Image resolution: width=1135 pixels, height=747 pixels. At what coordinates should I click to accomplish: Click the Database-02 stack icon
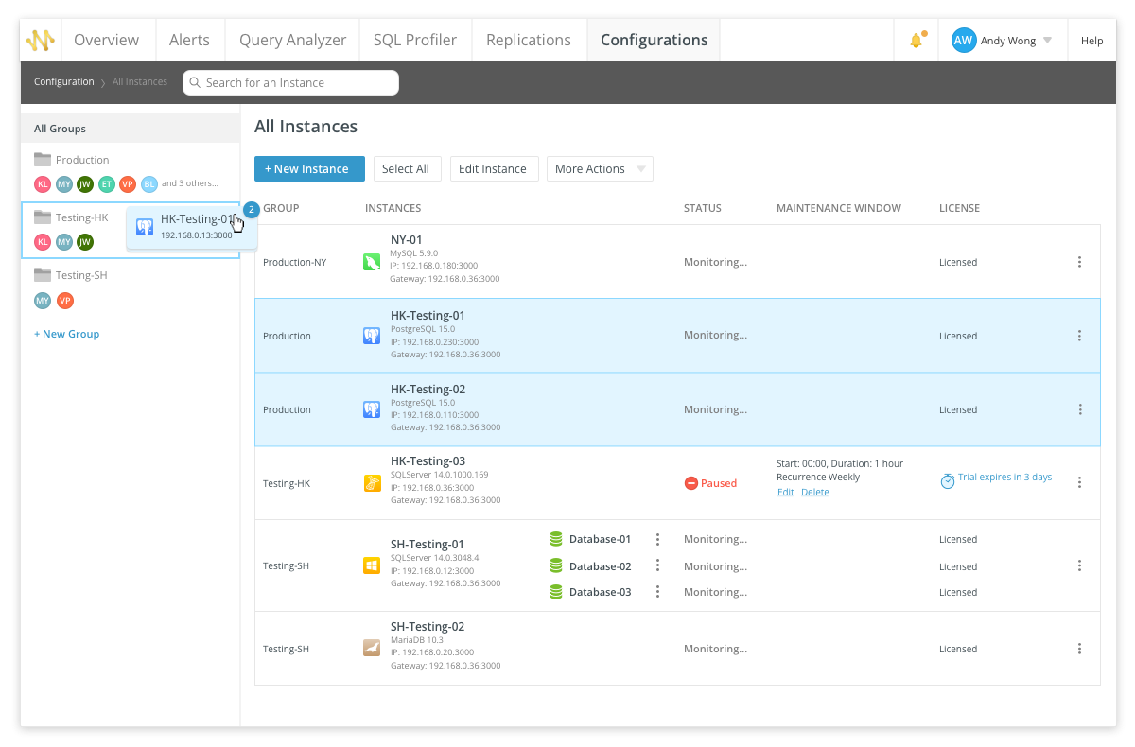click(x=556, y=566)
